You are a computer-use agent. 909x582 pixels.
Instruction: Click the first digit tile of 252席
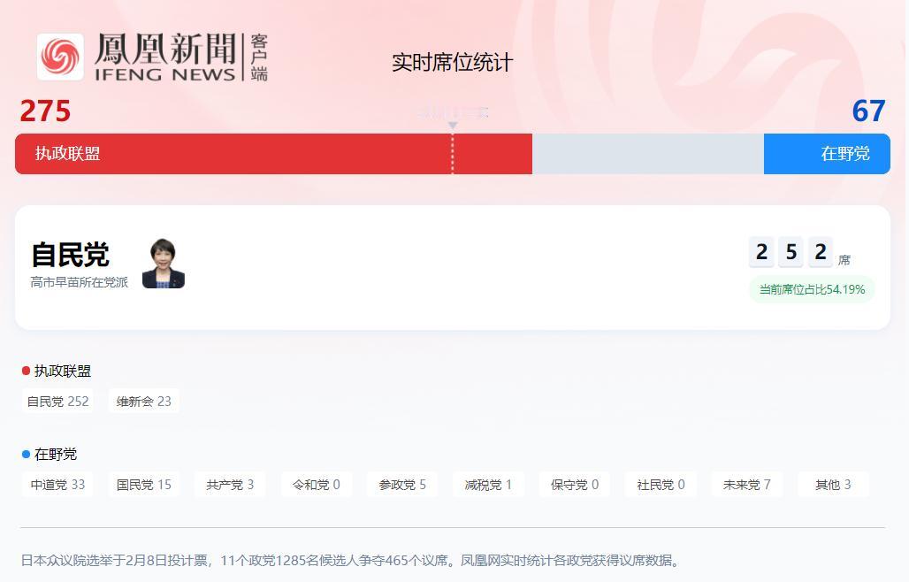point(761,252)
